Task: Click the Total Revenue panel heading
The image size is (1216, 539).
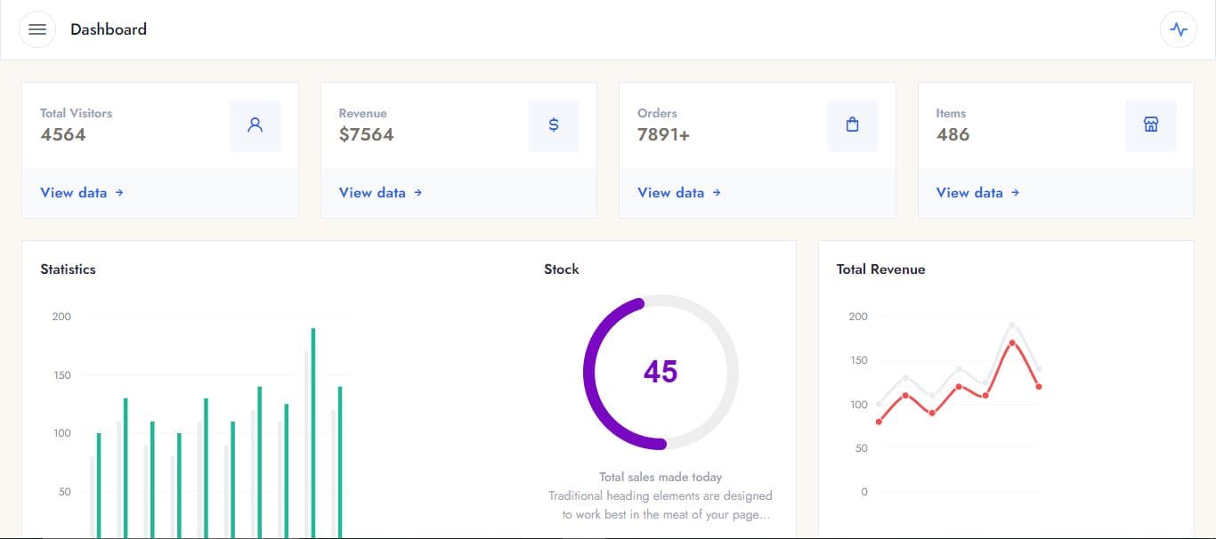Action: point(880,269)
